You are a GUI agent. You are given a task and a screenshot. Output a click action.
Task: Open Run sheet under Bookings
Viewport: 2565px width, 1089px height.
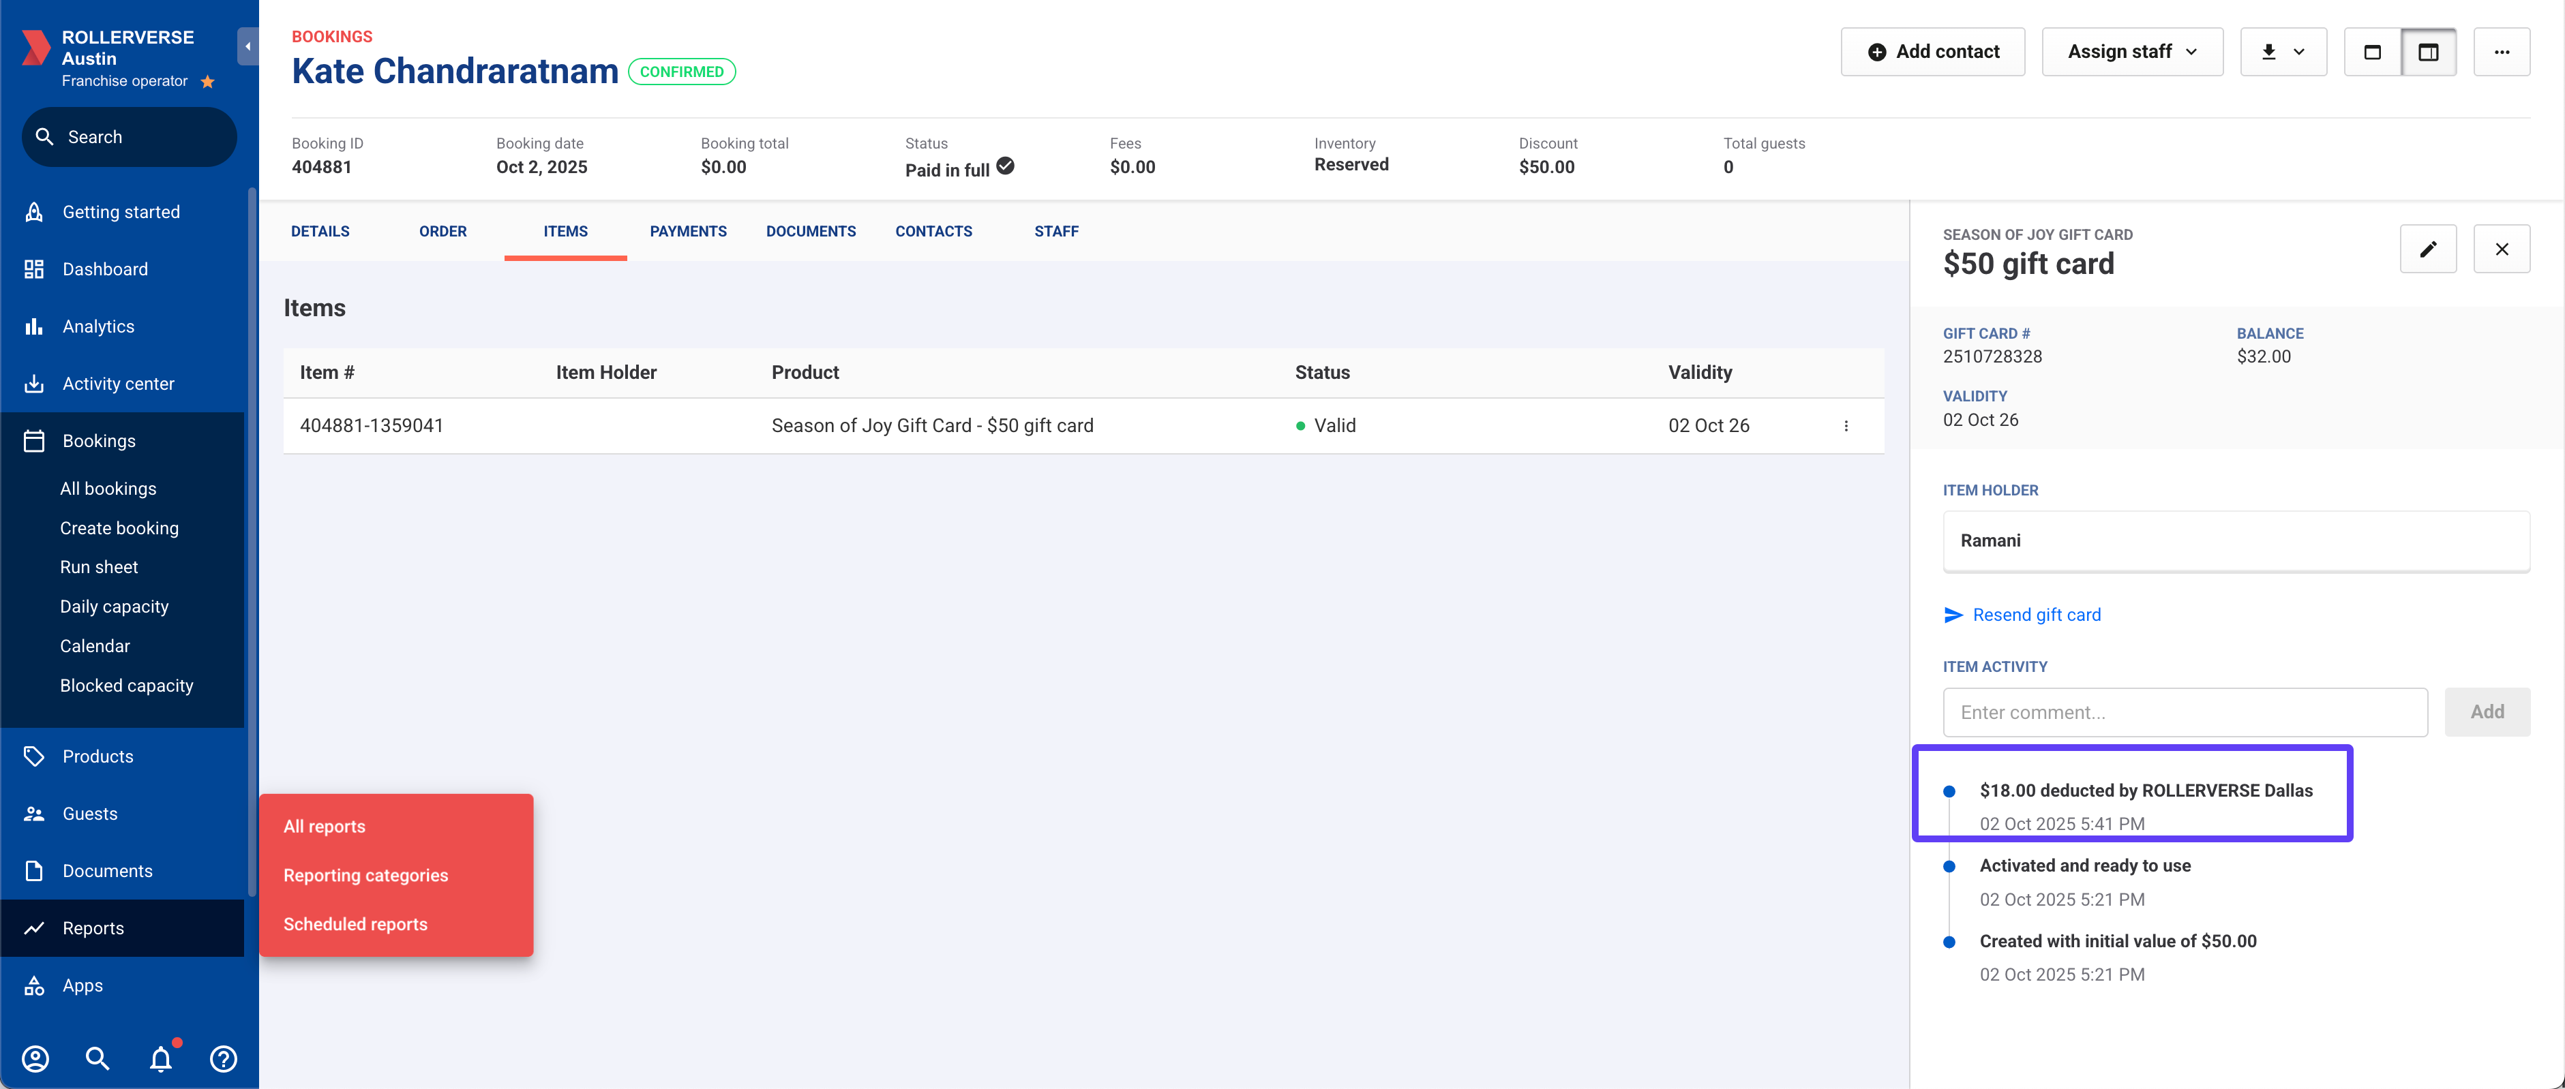coord(99,568)
